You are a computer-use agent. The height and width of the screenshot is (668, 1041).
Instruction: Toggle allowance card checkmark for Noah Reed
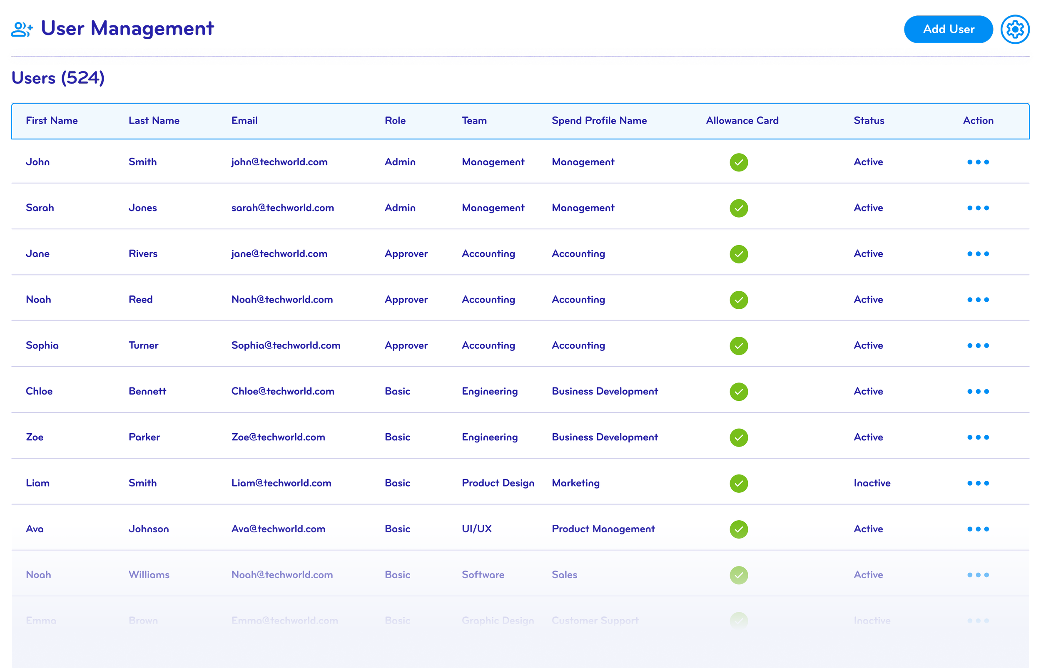[x=739, y=300]
